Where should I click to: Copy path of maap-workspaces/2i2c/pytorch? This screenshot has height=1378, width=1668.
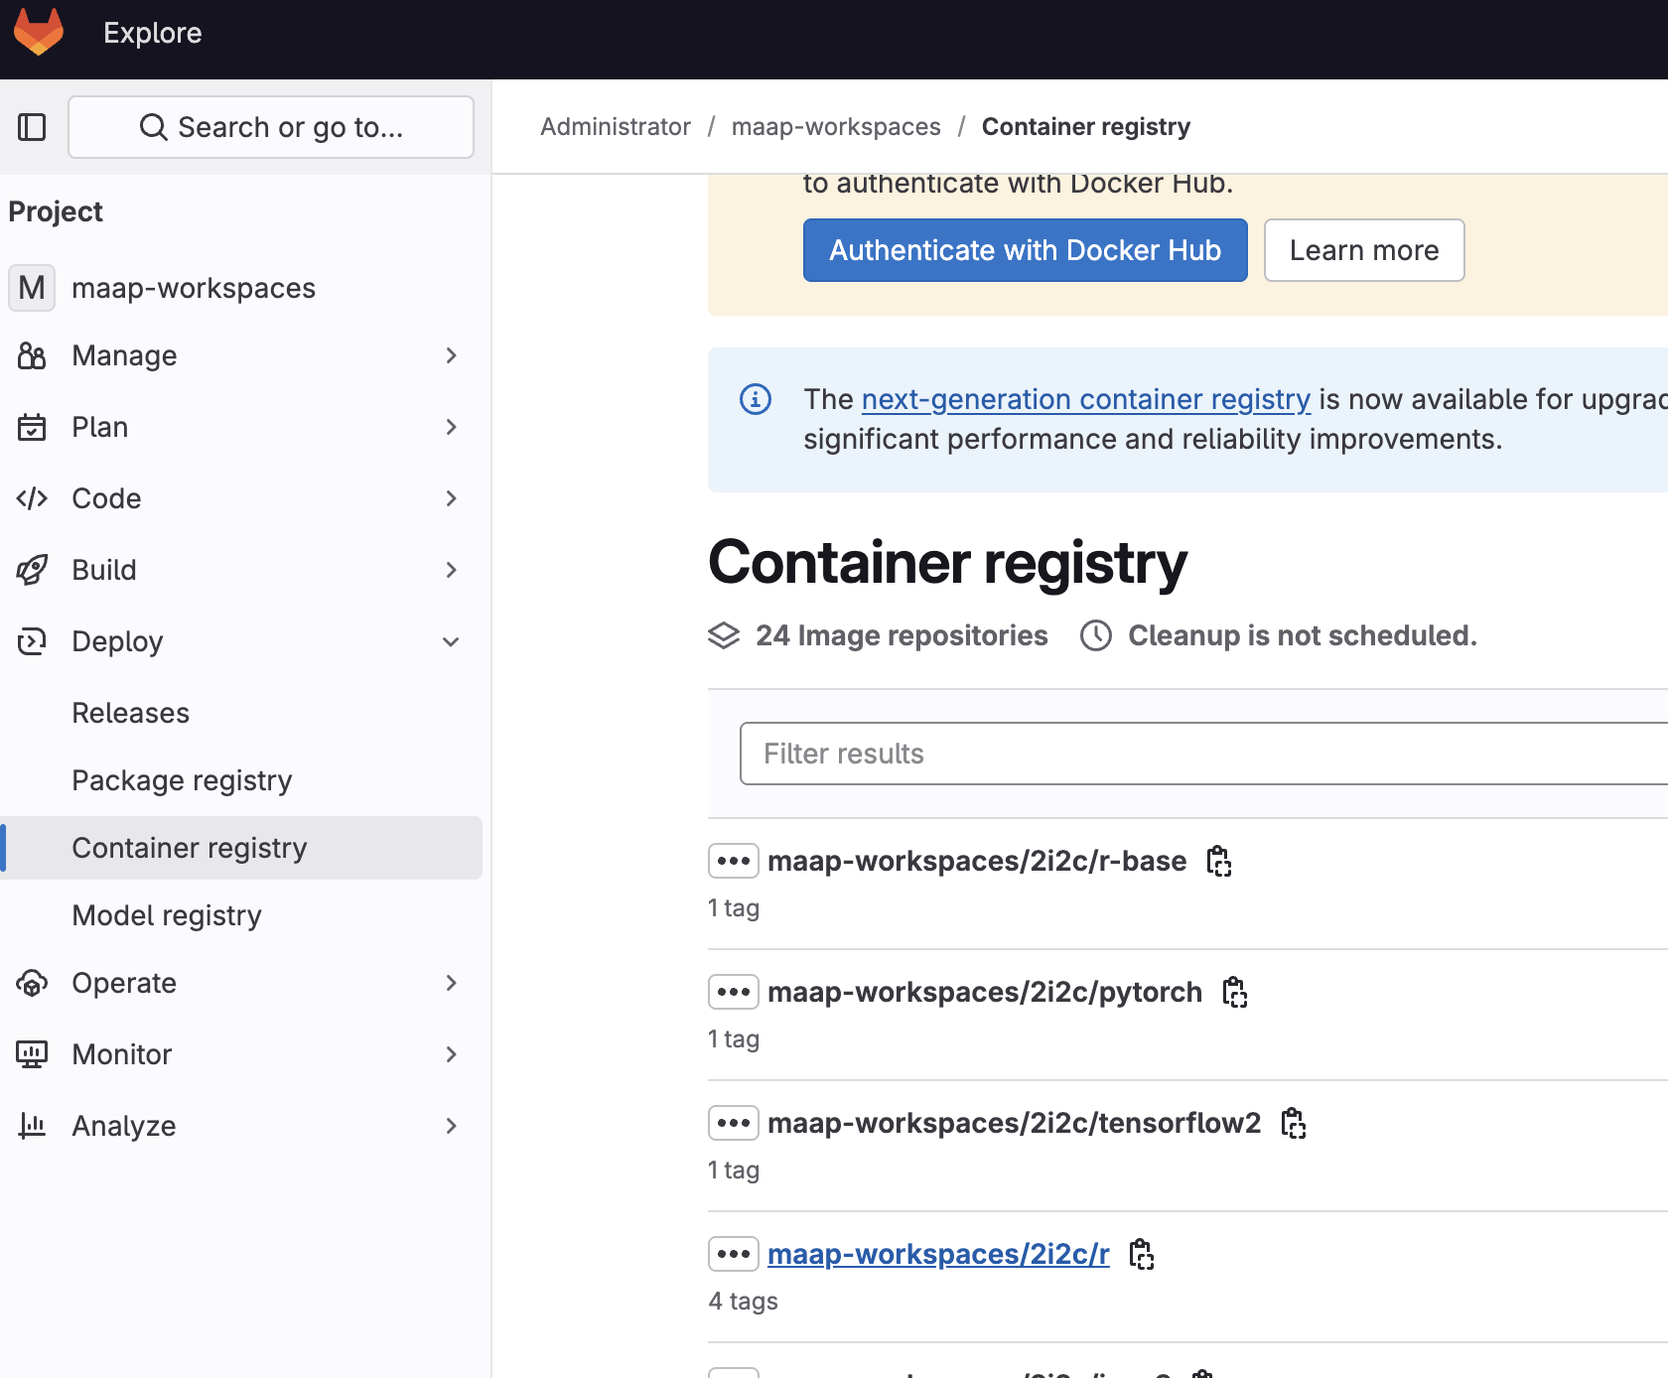click(1234, 992)
